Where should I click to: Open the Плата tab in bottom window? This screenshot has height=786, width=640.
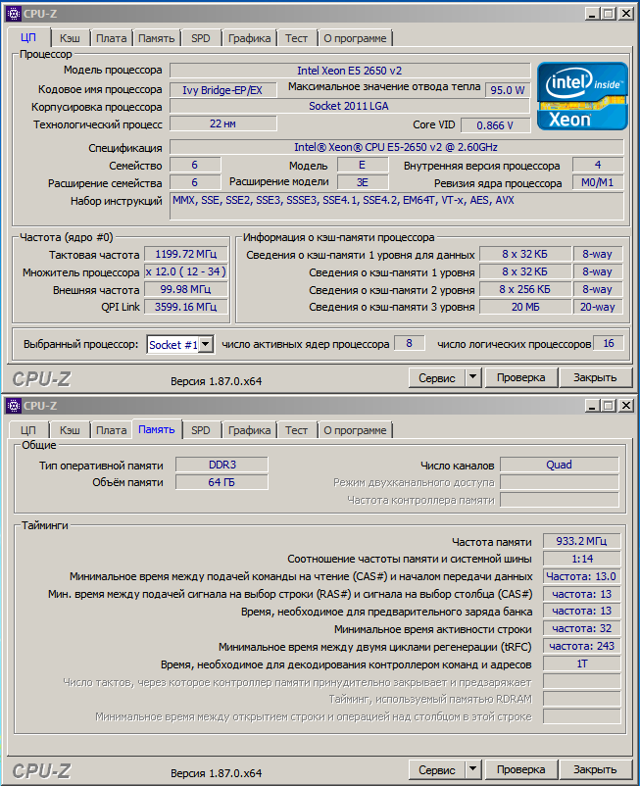point(112,430)
